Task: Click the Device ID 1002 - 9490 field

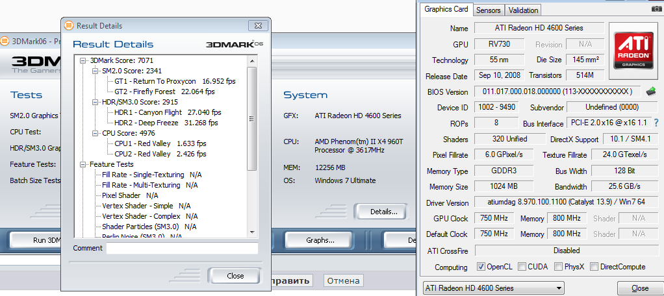Action: [x=497, y=107]
